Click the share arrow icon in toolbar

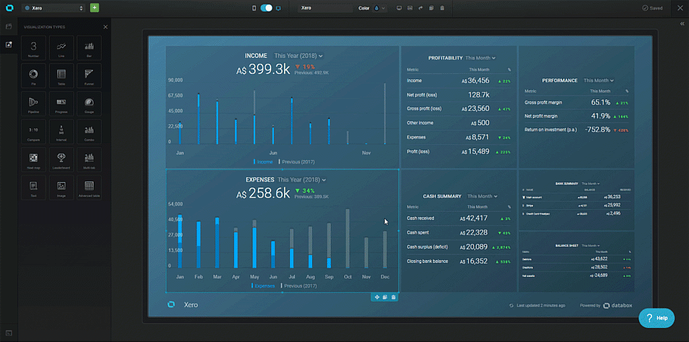tap(421, 8)
